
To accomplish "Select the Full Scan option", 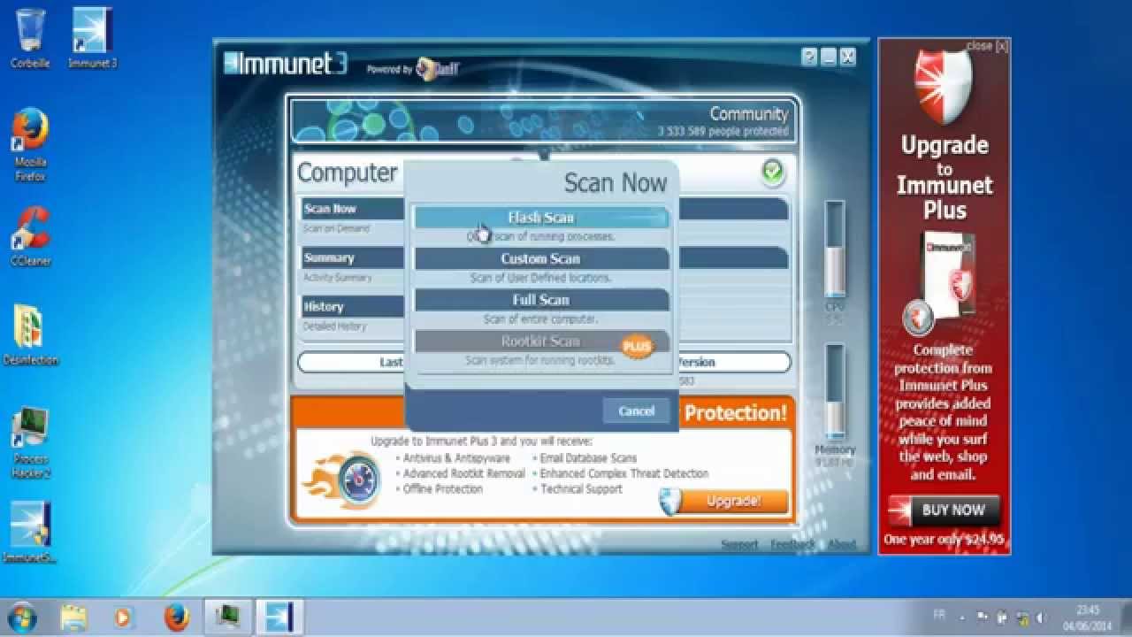I will [x=541, y=300].
